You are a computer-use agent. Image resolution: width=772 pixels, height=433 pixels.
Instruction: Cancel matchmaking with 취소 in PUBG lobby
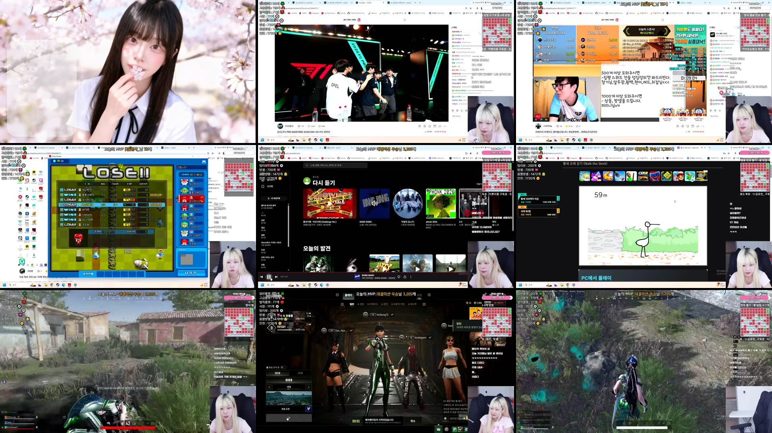click(x=413, y=421)
